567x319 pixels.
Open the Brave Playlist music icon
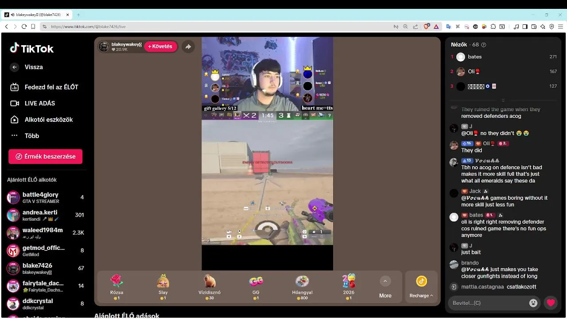click(516, 27)
